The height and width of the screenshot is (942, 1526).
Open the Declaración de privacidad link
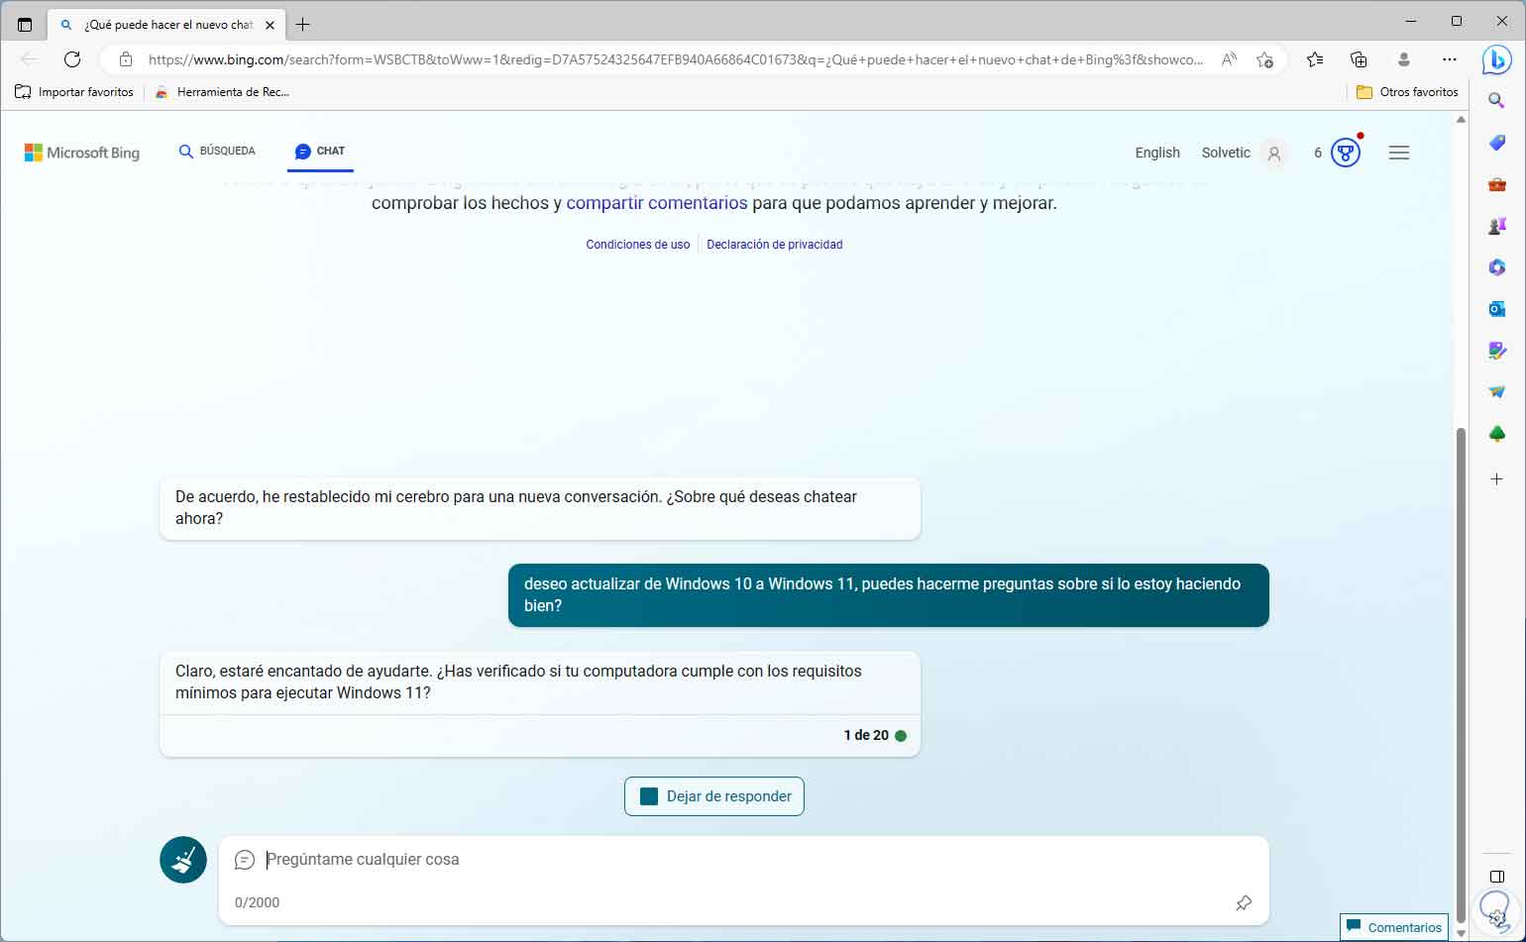[x=775, y=245]
